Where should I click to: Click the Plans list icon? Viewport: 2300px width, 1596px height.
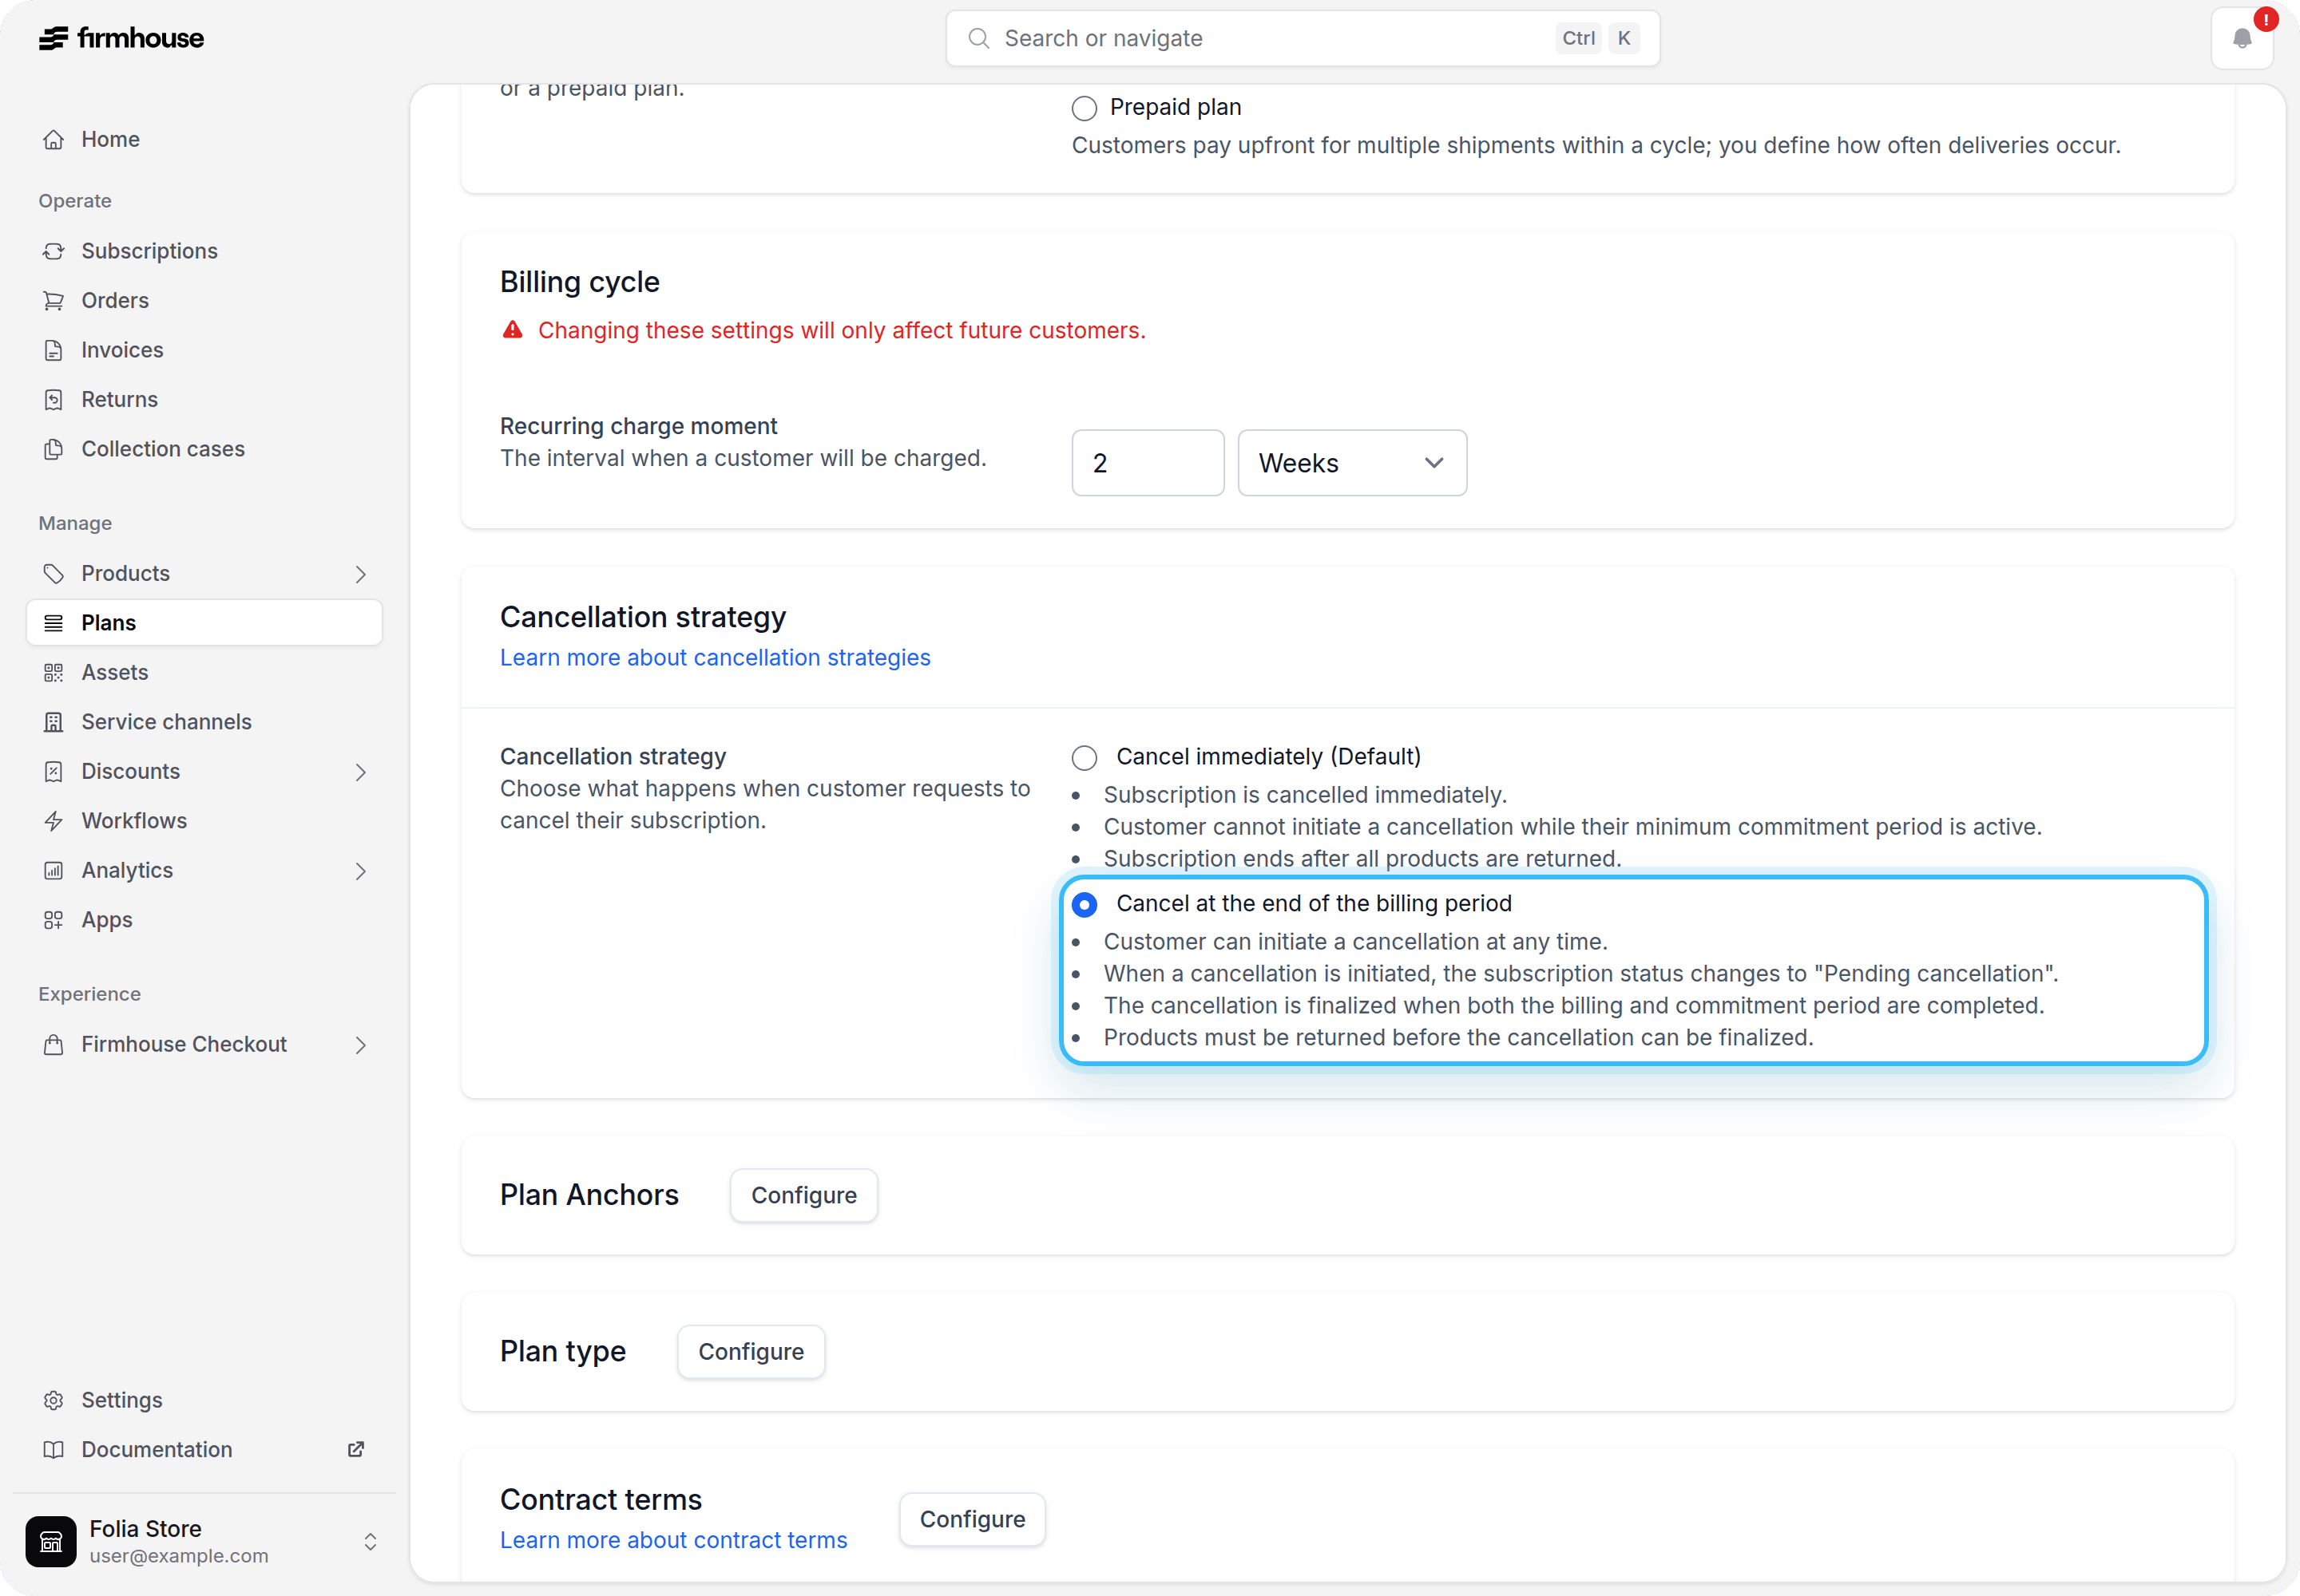54,623
